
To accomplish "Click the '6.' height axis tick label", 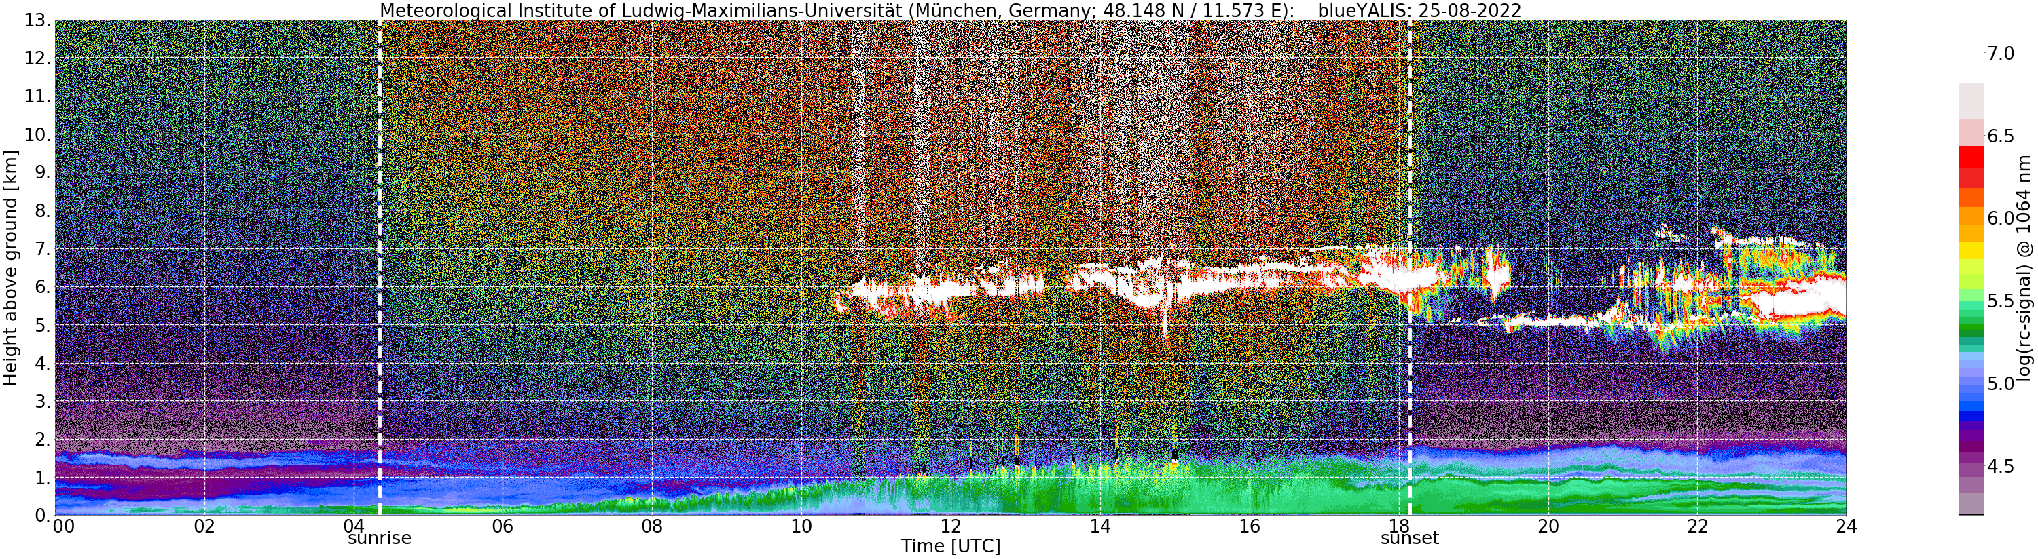I will coord(43,287).
